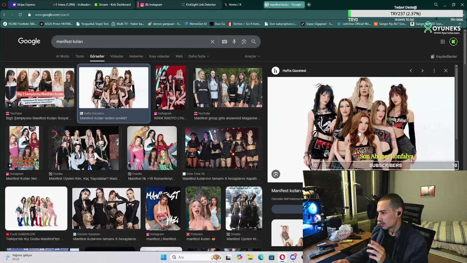Open the Pinterest manifest kızları thumbnail
This screenshot has height=263, width=467.
203,209
